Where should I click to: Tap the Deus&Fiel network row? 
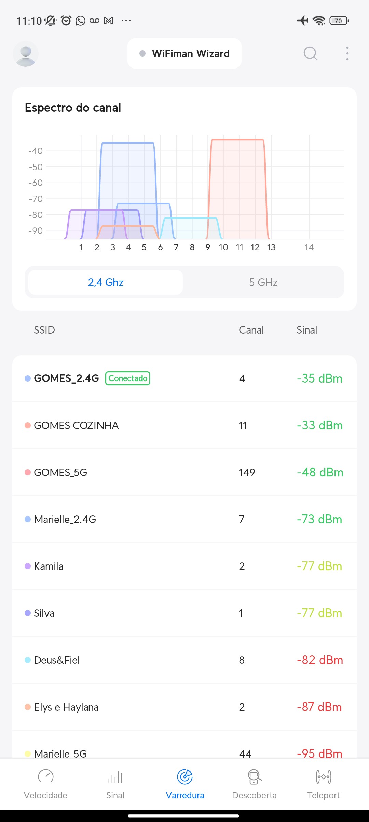point(184,660)
